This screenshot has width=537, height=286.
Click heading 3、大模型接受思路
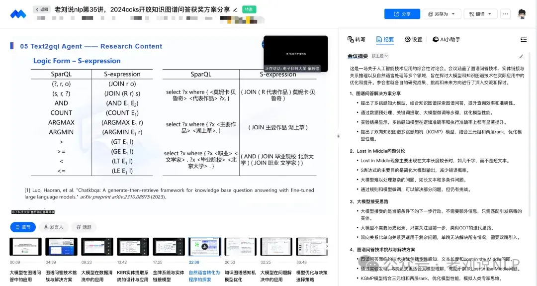coord(369,202)
